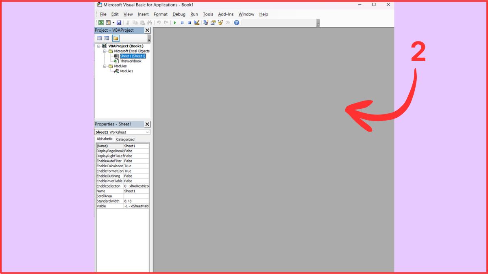Select the VBAProject (Book1) root label
The width and height of the screenshot is (488, 274).
pos(126,46)
